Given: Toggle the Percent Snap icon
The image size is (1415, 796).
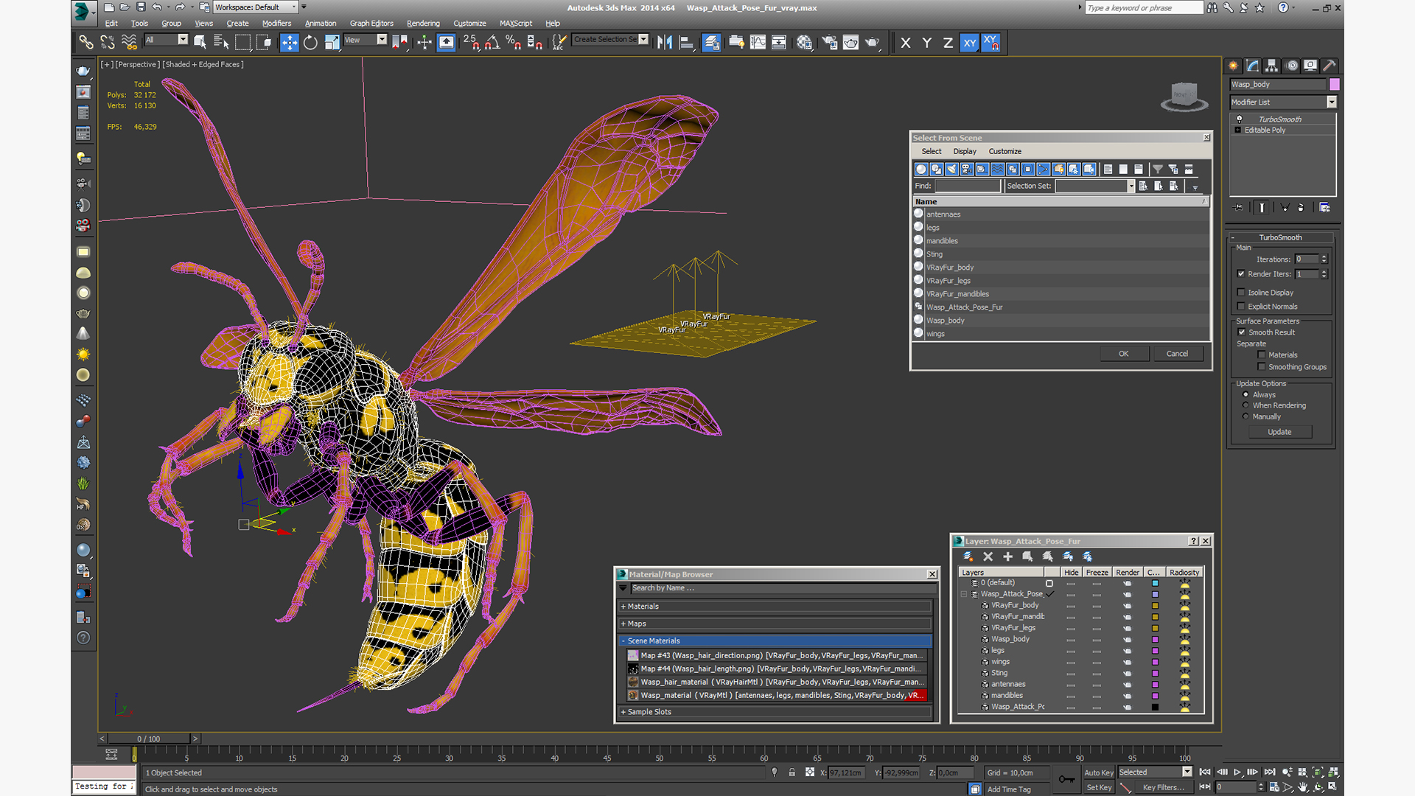Looking at the screenshot, I should (514, 43).
